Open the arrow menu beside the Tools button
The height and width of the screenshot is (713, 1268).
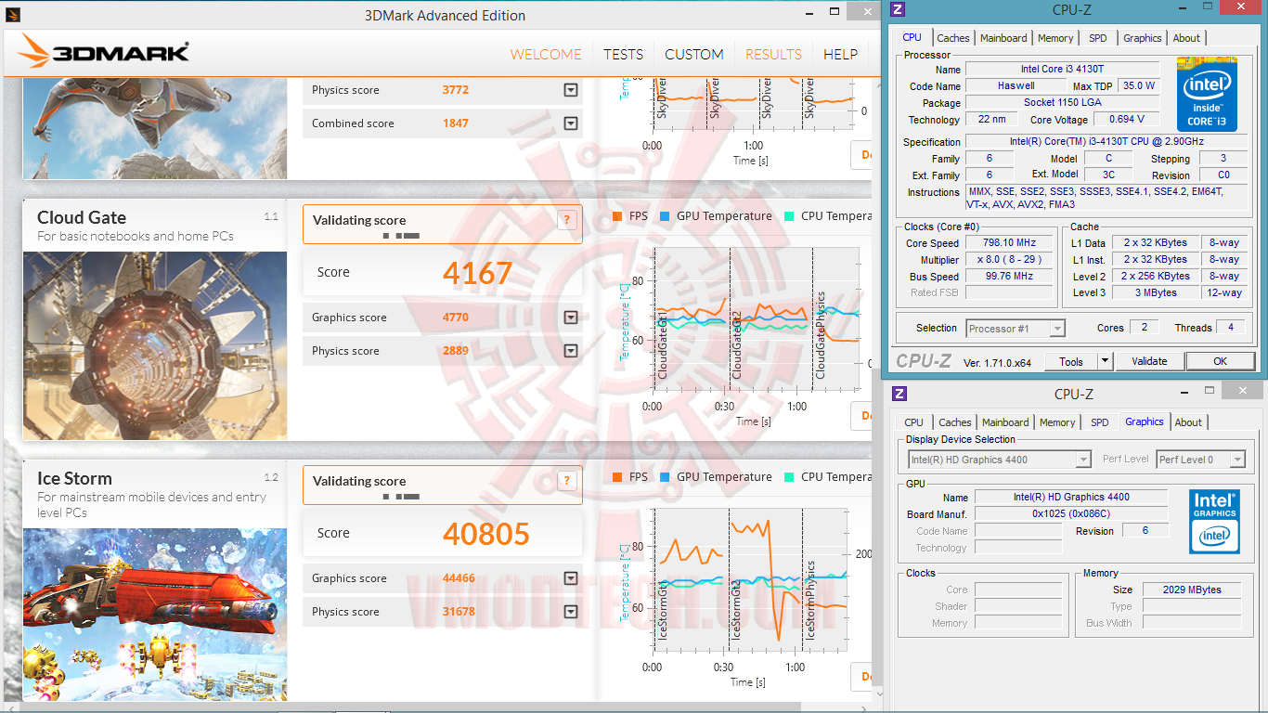tap(1105, 361)
